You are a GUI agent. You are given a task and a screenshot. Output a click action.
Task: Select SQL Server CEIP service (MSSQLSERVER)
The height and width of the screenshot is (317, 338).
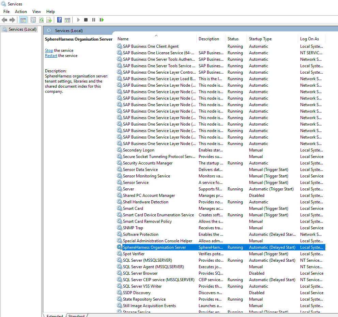coord(221,280)
